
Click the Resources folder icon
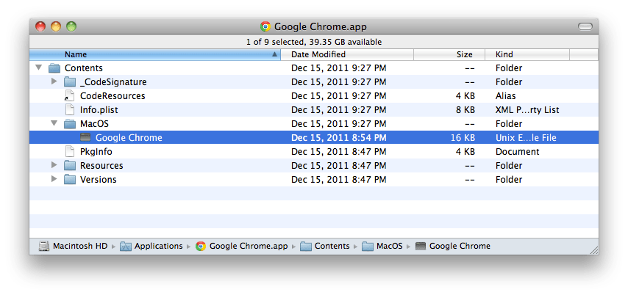70,166
